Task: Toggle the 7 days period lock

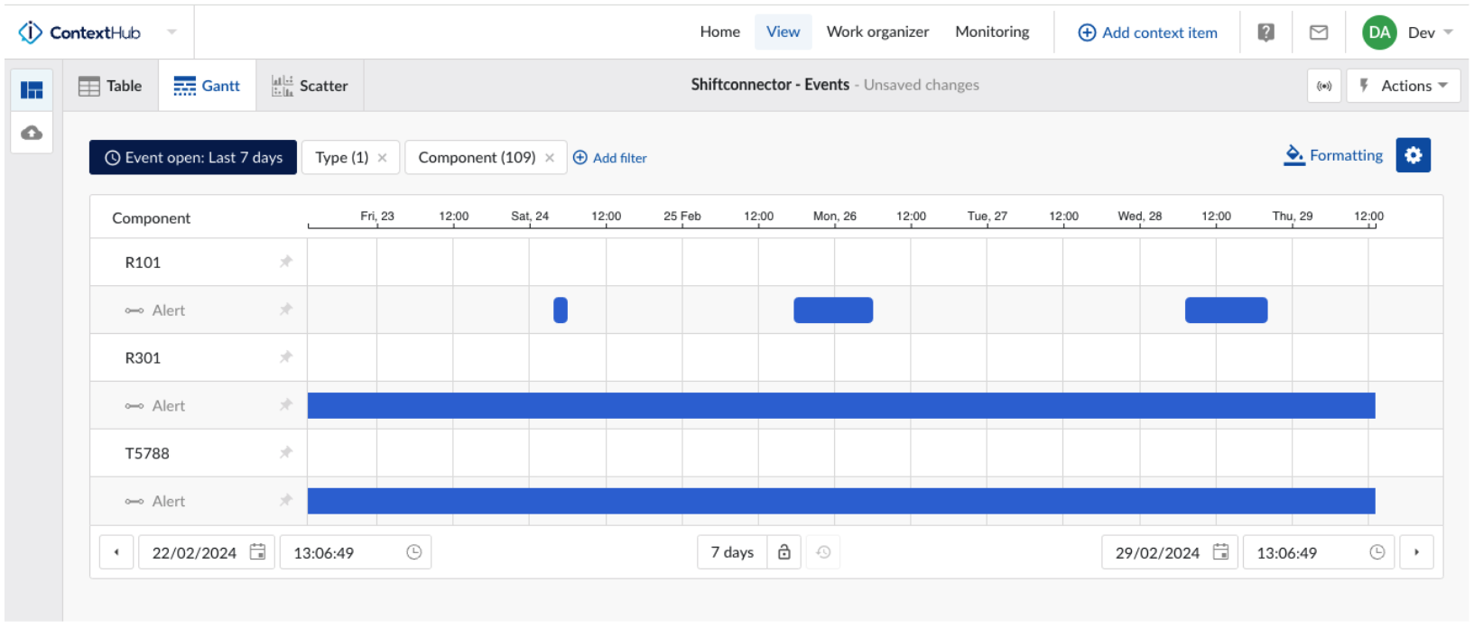Action: tap(783, 552)
